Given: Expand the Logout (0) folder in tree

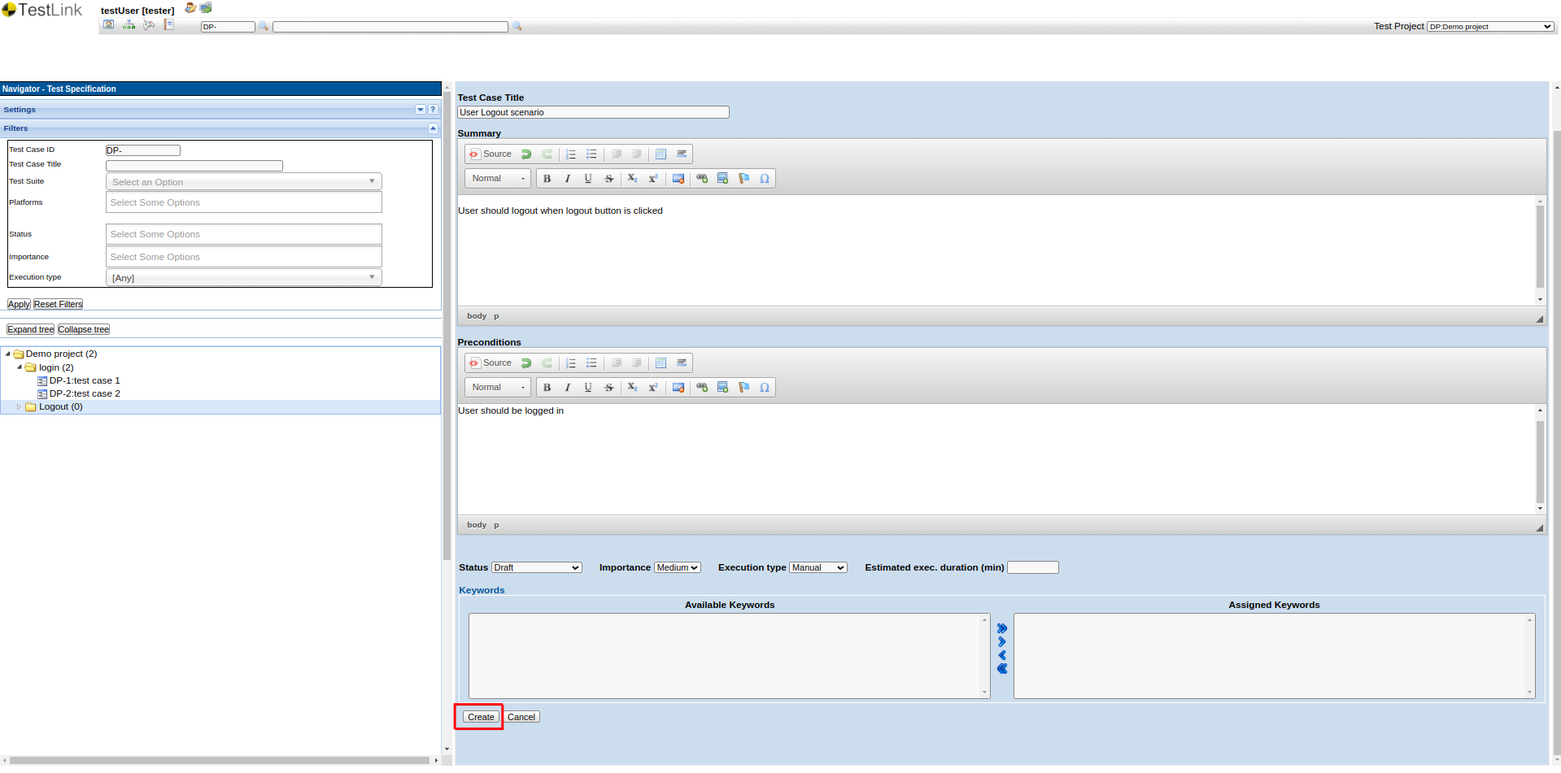Looking at the screenshot, I should click(19, 407).
